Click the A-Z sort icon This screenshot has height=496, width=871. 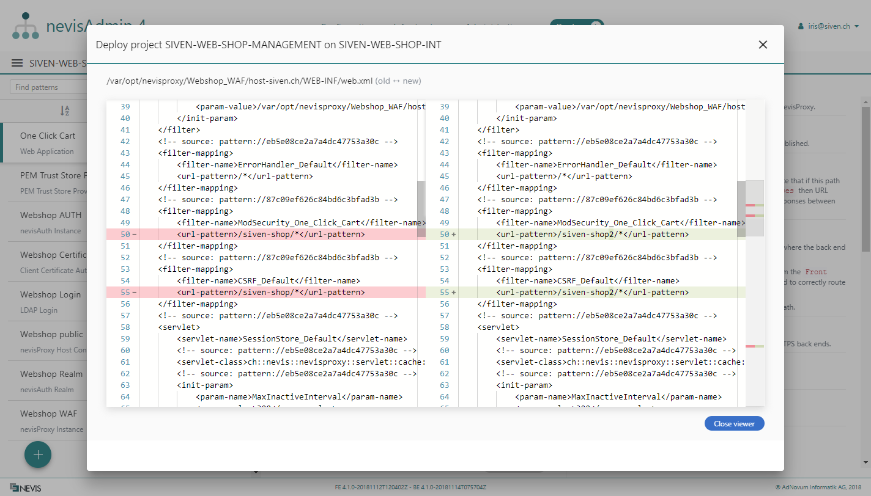tap(65, 111)
